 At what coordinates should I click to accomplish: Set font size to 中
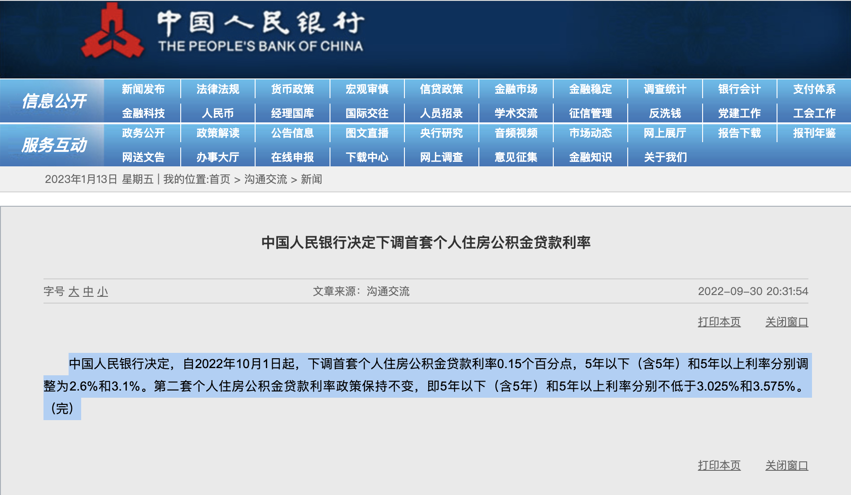click(x=88, y=292)
